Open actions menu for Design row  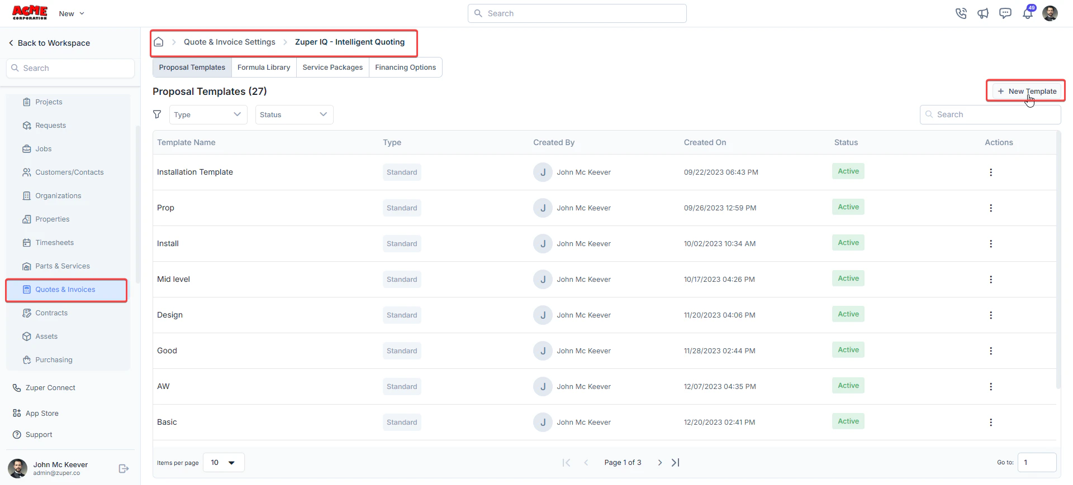pyautogui.click(x=991, y=315)
